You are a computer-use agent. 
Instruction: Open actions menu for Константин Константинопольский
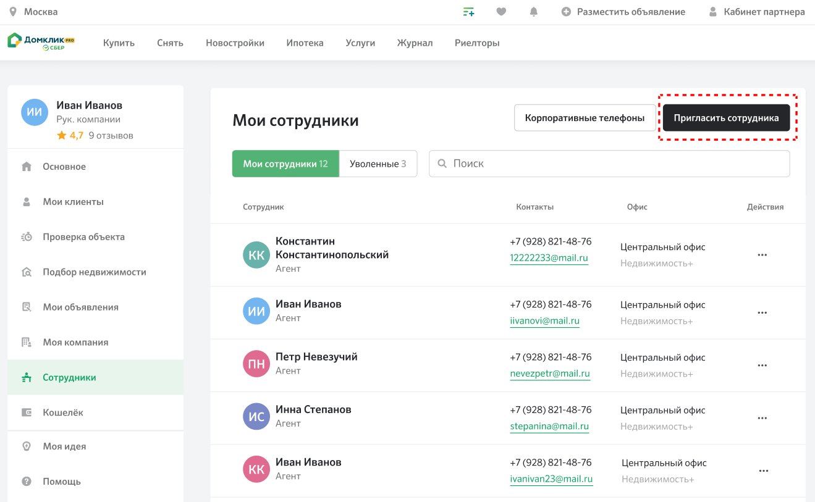[x=762, y=254]
